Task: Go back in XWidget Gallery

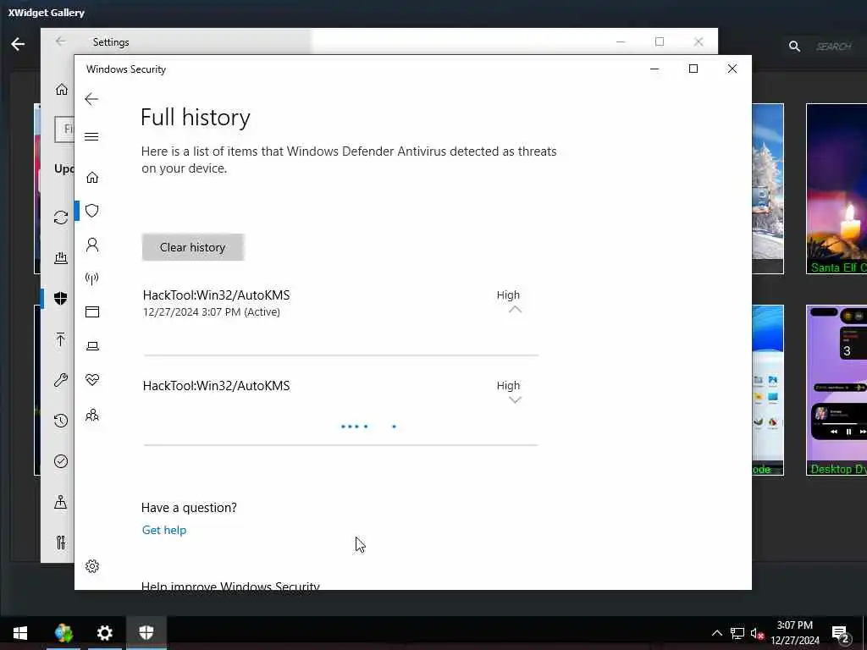Action: pos(18,44)
